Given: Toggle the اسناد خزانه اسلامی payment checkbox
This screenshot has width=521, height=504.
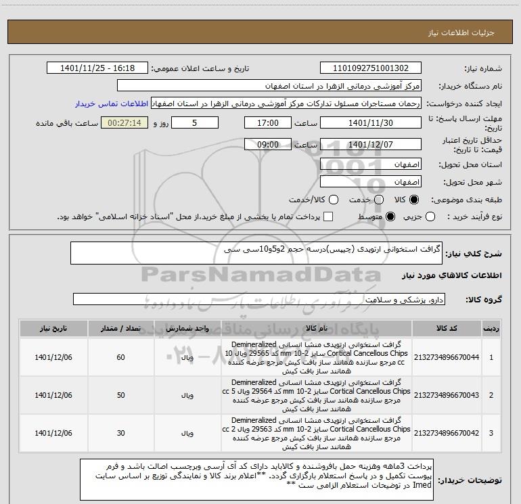Looking at the screenshot, I should (x=328, y=216).
